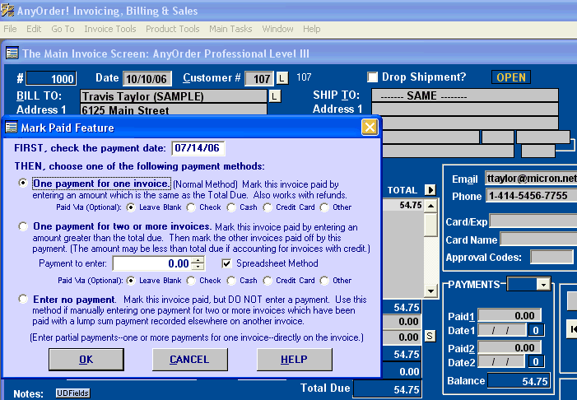
Task: Click the L lookup button beside Customer #
Action: point(282,78)
